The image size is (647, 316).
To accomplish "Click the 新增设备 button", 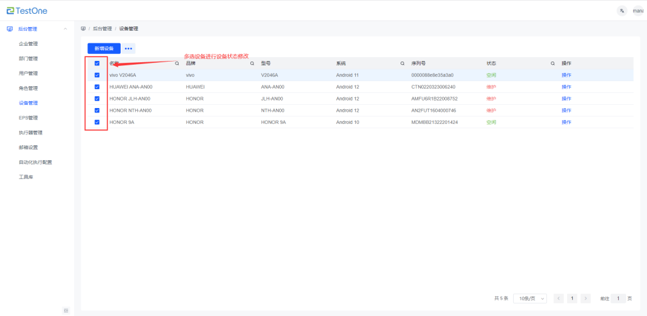I will click(104, 48).
